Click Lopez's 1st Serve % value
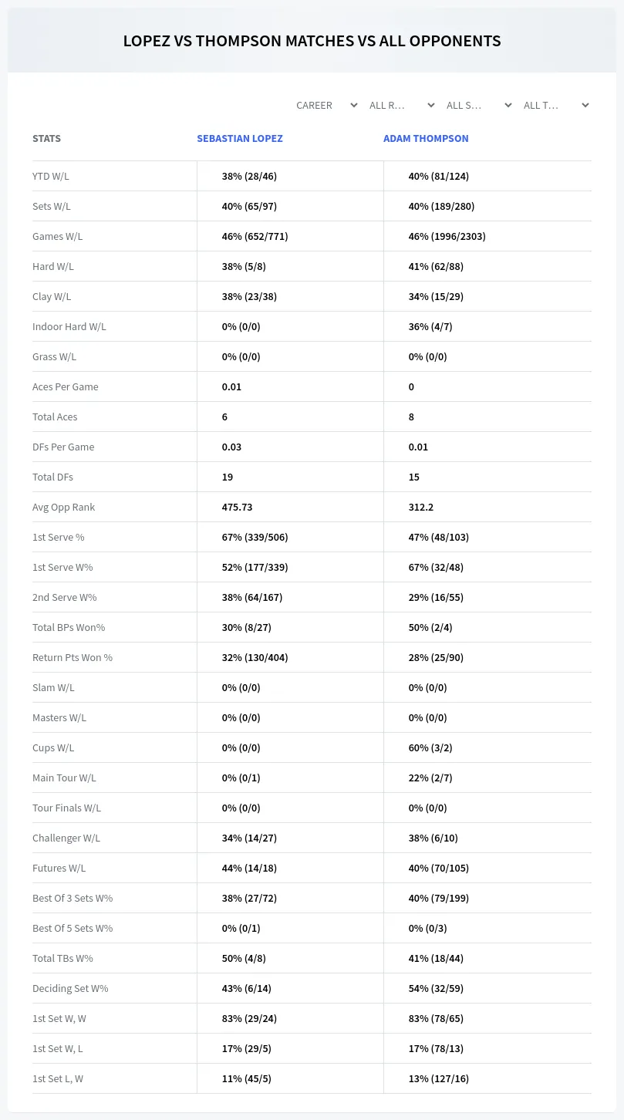The width and height of the screenshot is (624, 1120). [255, 537]
